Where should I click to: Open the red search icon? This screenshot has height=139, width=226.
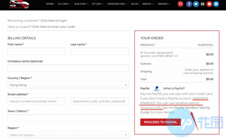click(x=180, y=4)
